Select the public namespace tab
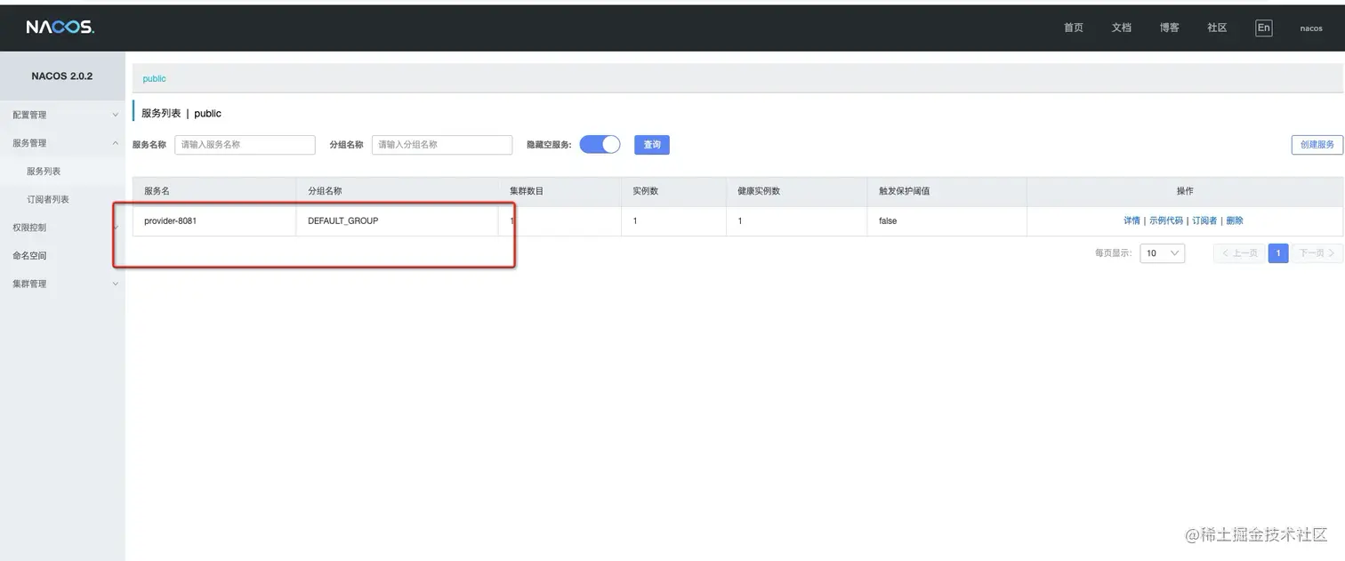This screenshot has width=1345, height=561. pyautogui.click(x=155, y=79)
